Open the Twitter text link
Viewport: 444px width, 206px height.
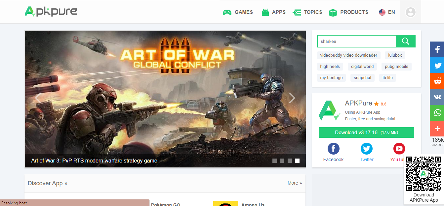click(367, 160)
